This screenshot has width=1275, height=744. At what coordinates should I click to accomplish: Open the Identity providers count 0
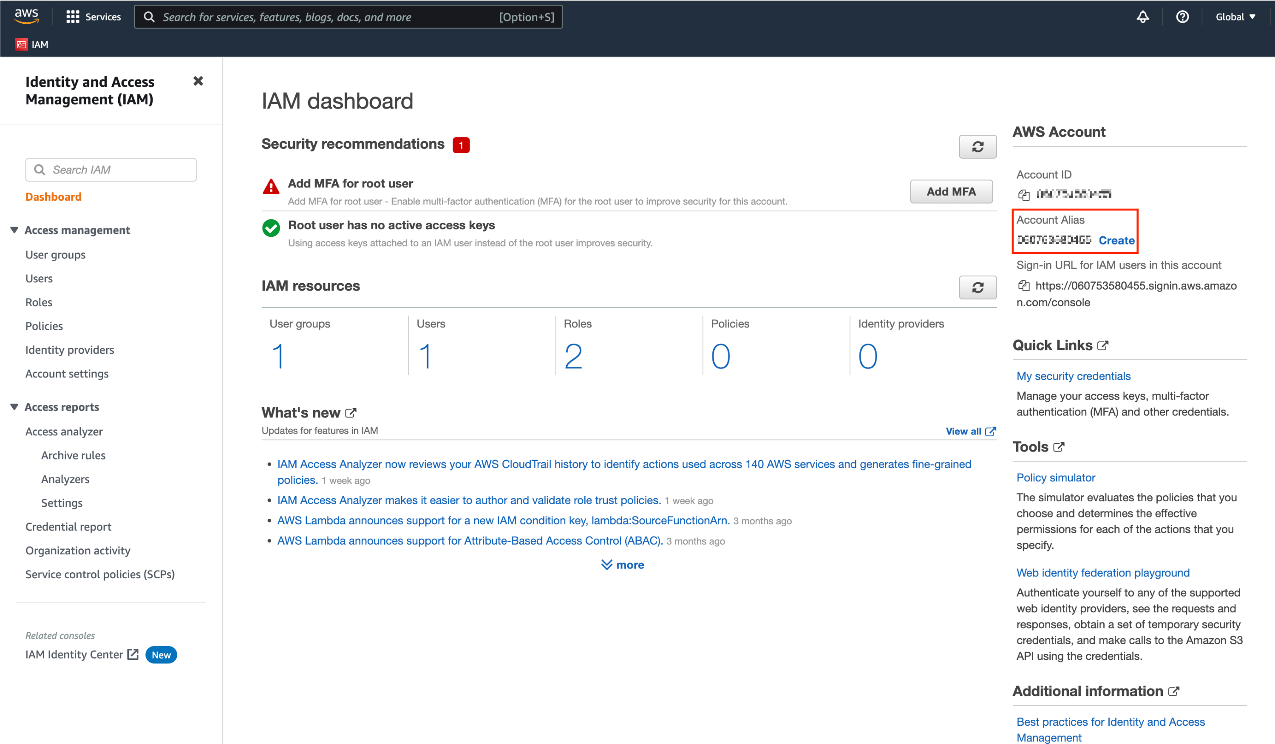point(868,356)
